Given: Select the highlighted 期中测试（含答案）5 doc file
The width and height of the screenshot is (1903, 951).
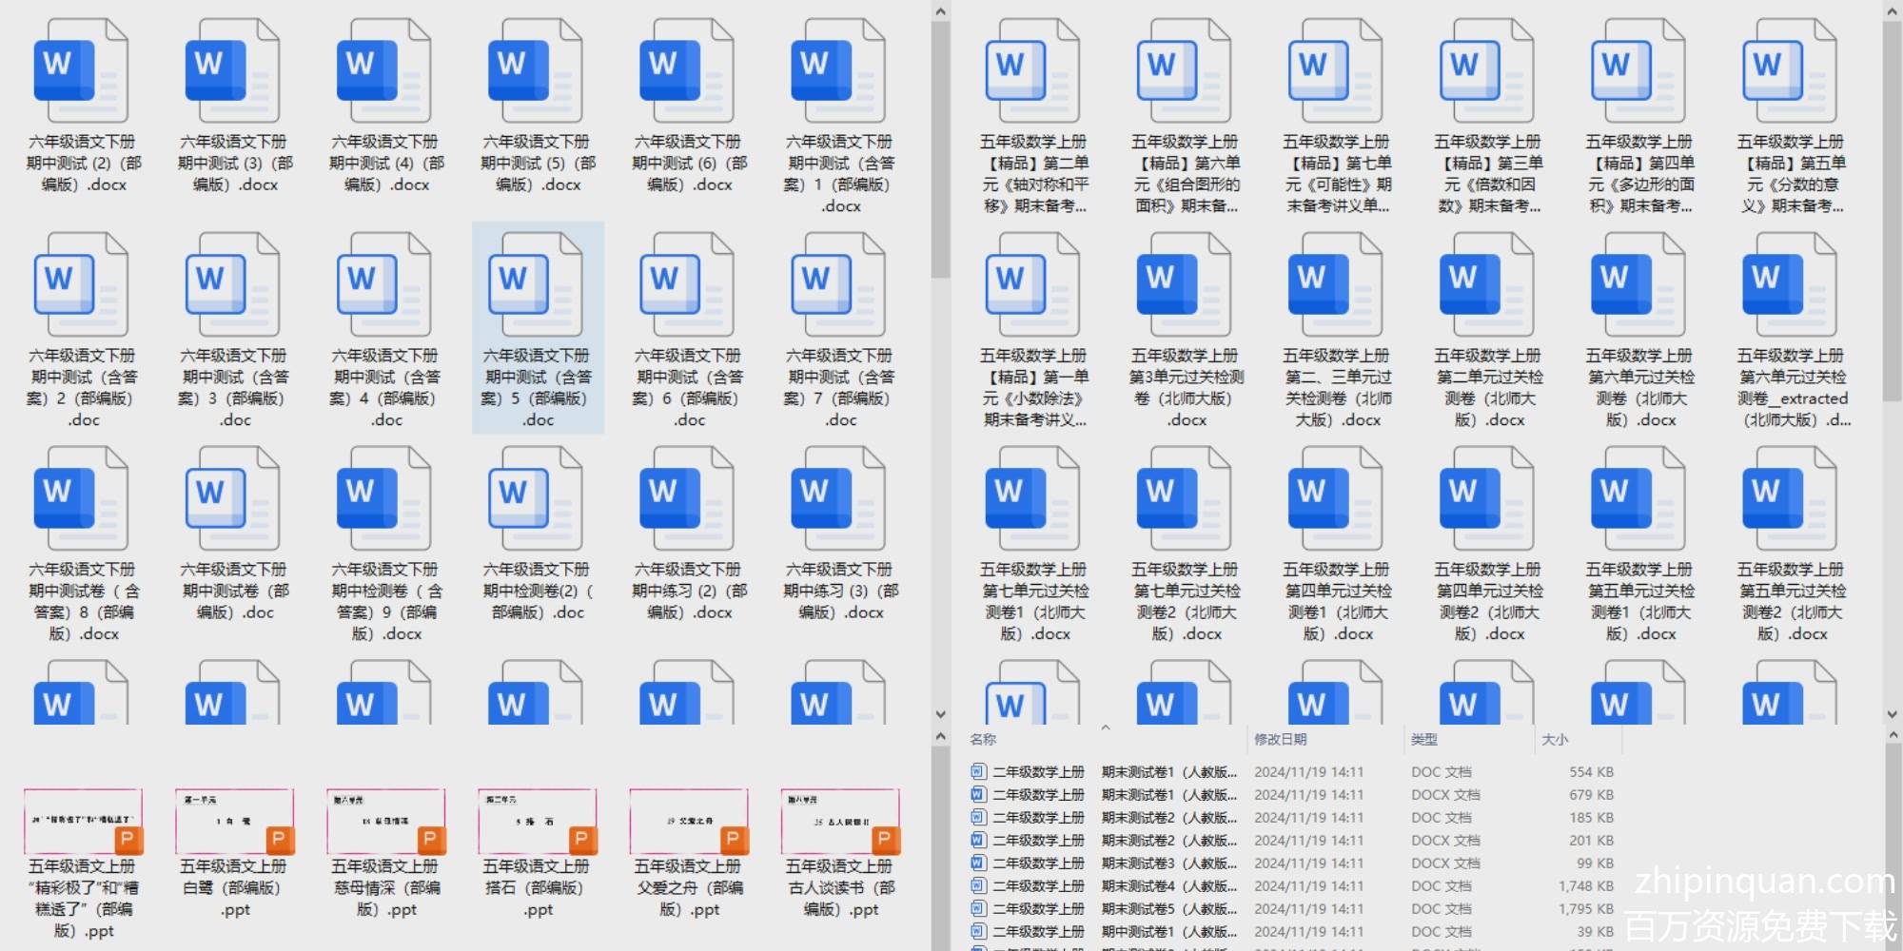Looking at the screenshot, I should click(537, 285).
